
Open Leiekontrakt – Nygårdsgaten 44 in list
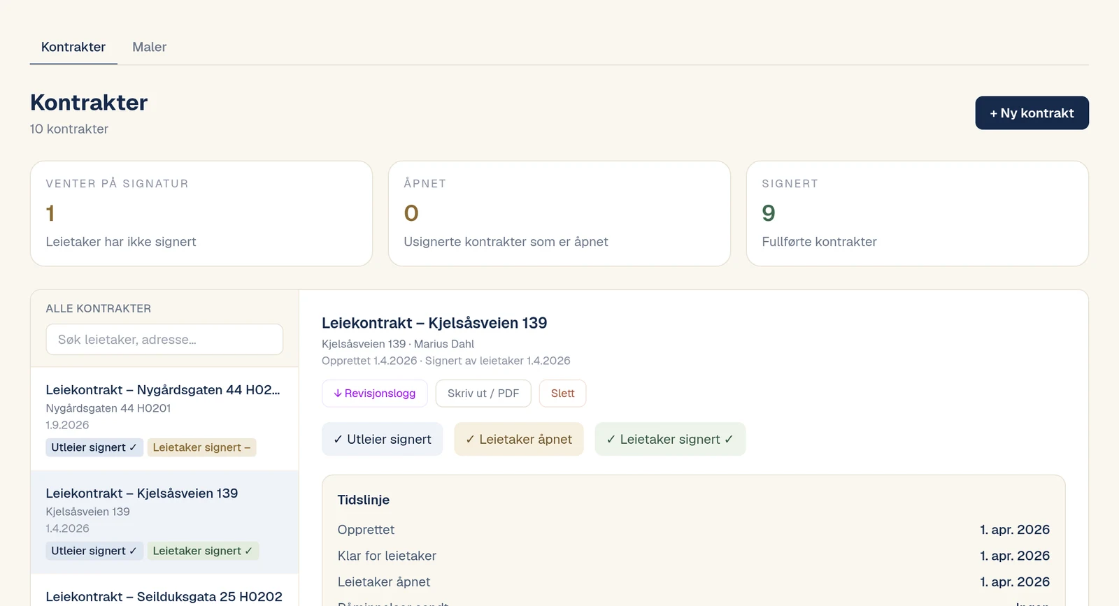(164, 419)
